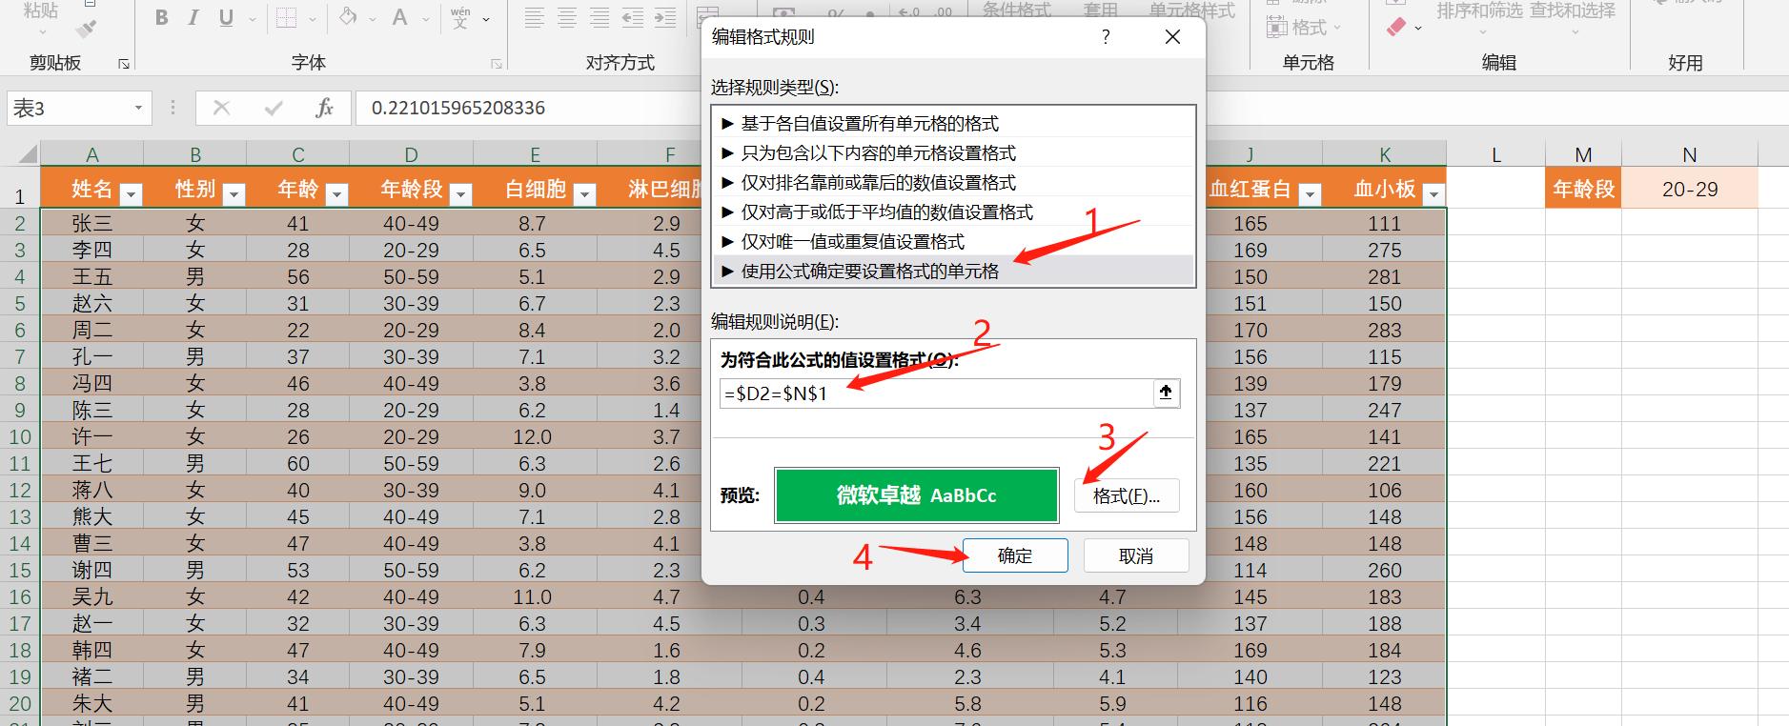
Task: Open the 格式 cells format menu
Action: click(1303, 28)
